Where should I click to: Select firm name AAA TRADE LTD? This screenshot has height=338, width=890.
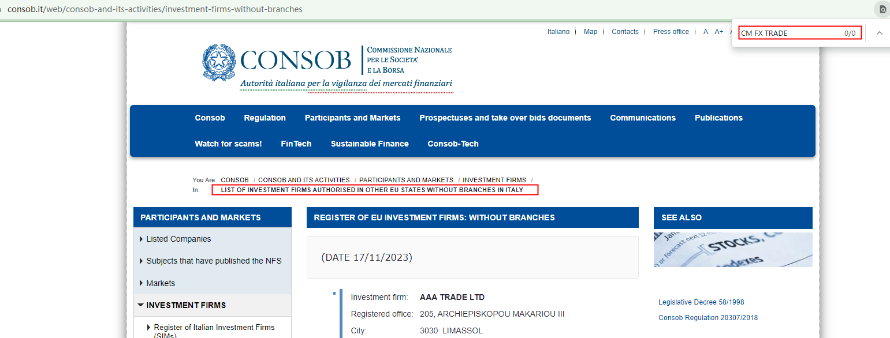[452, 297]
